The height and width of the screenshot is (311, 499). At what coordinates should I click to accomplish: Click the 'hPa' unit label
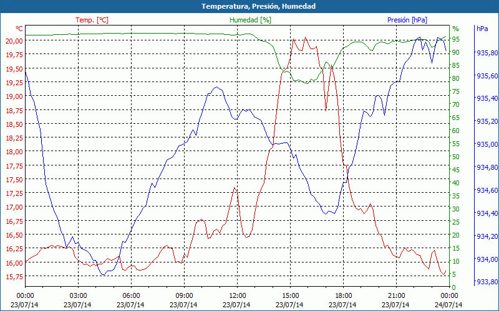(482, 29)
